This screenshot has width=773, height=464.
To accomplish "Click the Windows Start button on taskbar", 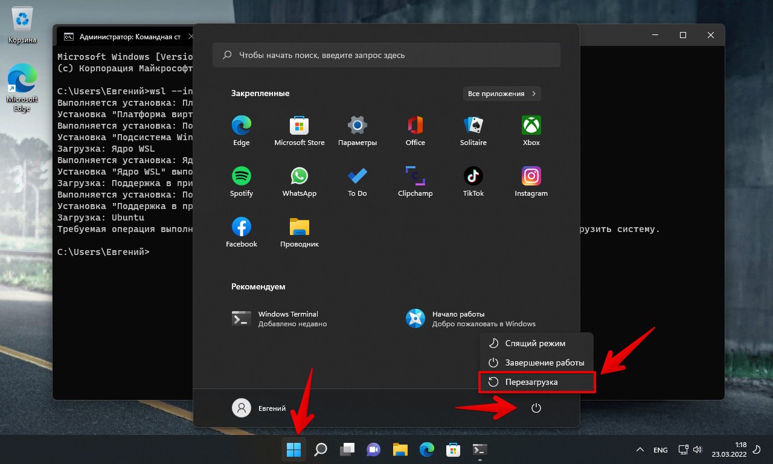I will pos(294,449).
